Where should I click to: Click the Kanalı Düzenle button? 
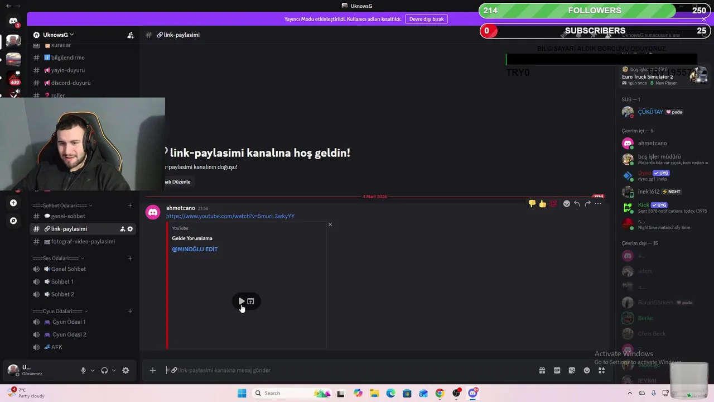click(x=177, y=182)
